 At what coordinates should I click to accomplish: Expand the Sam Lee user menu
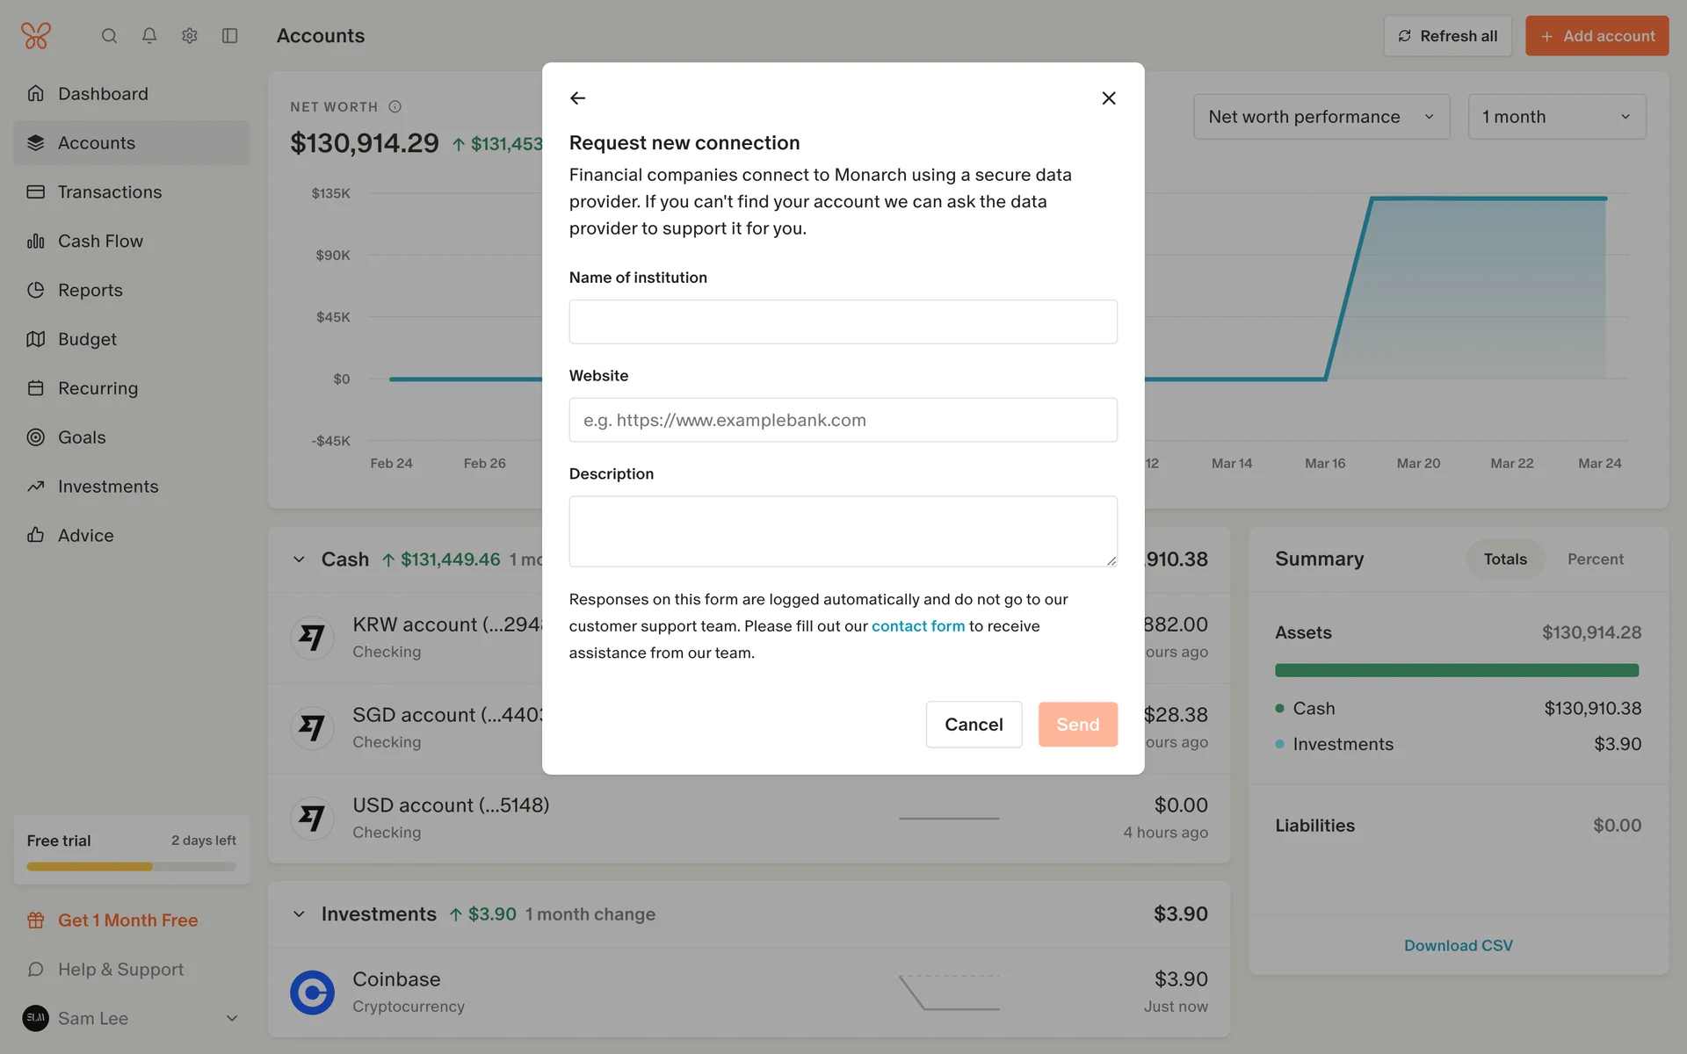pyautogui.click(x=232, y=1018)
